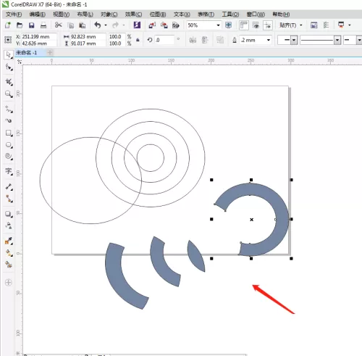
Task: Click the Quick Customize plus button in toolbox
Action: click(x=8, y=282)
